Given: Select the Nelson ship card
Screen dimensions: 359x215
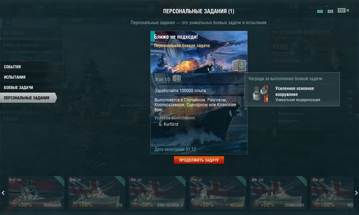Looking at the screenshot, I should pos(218,193).
